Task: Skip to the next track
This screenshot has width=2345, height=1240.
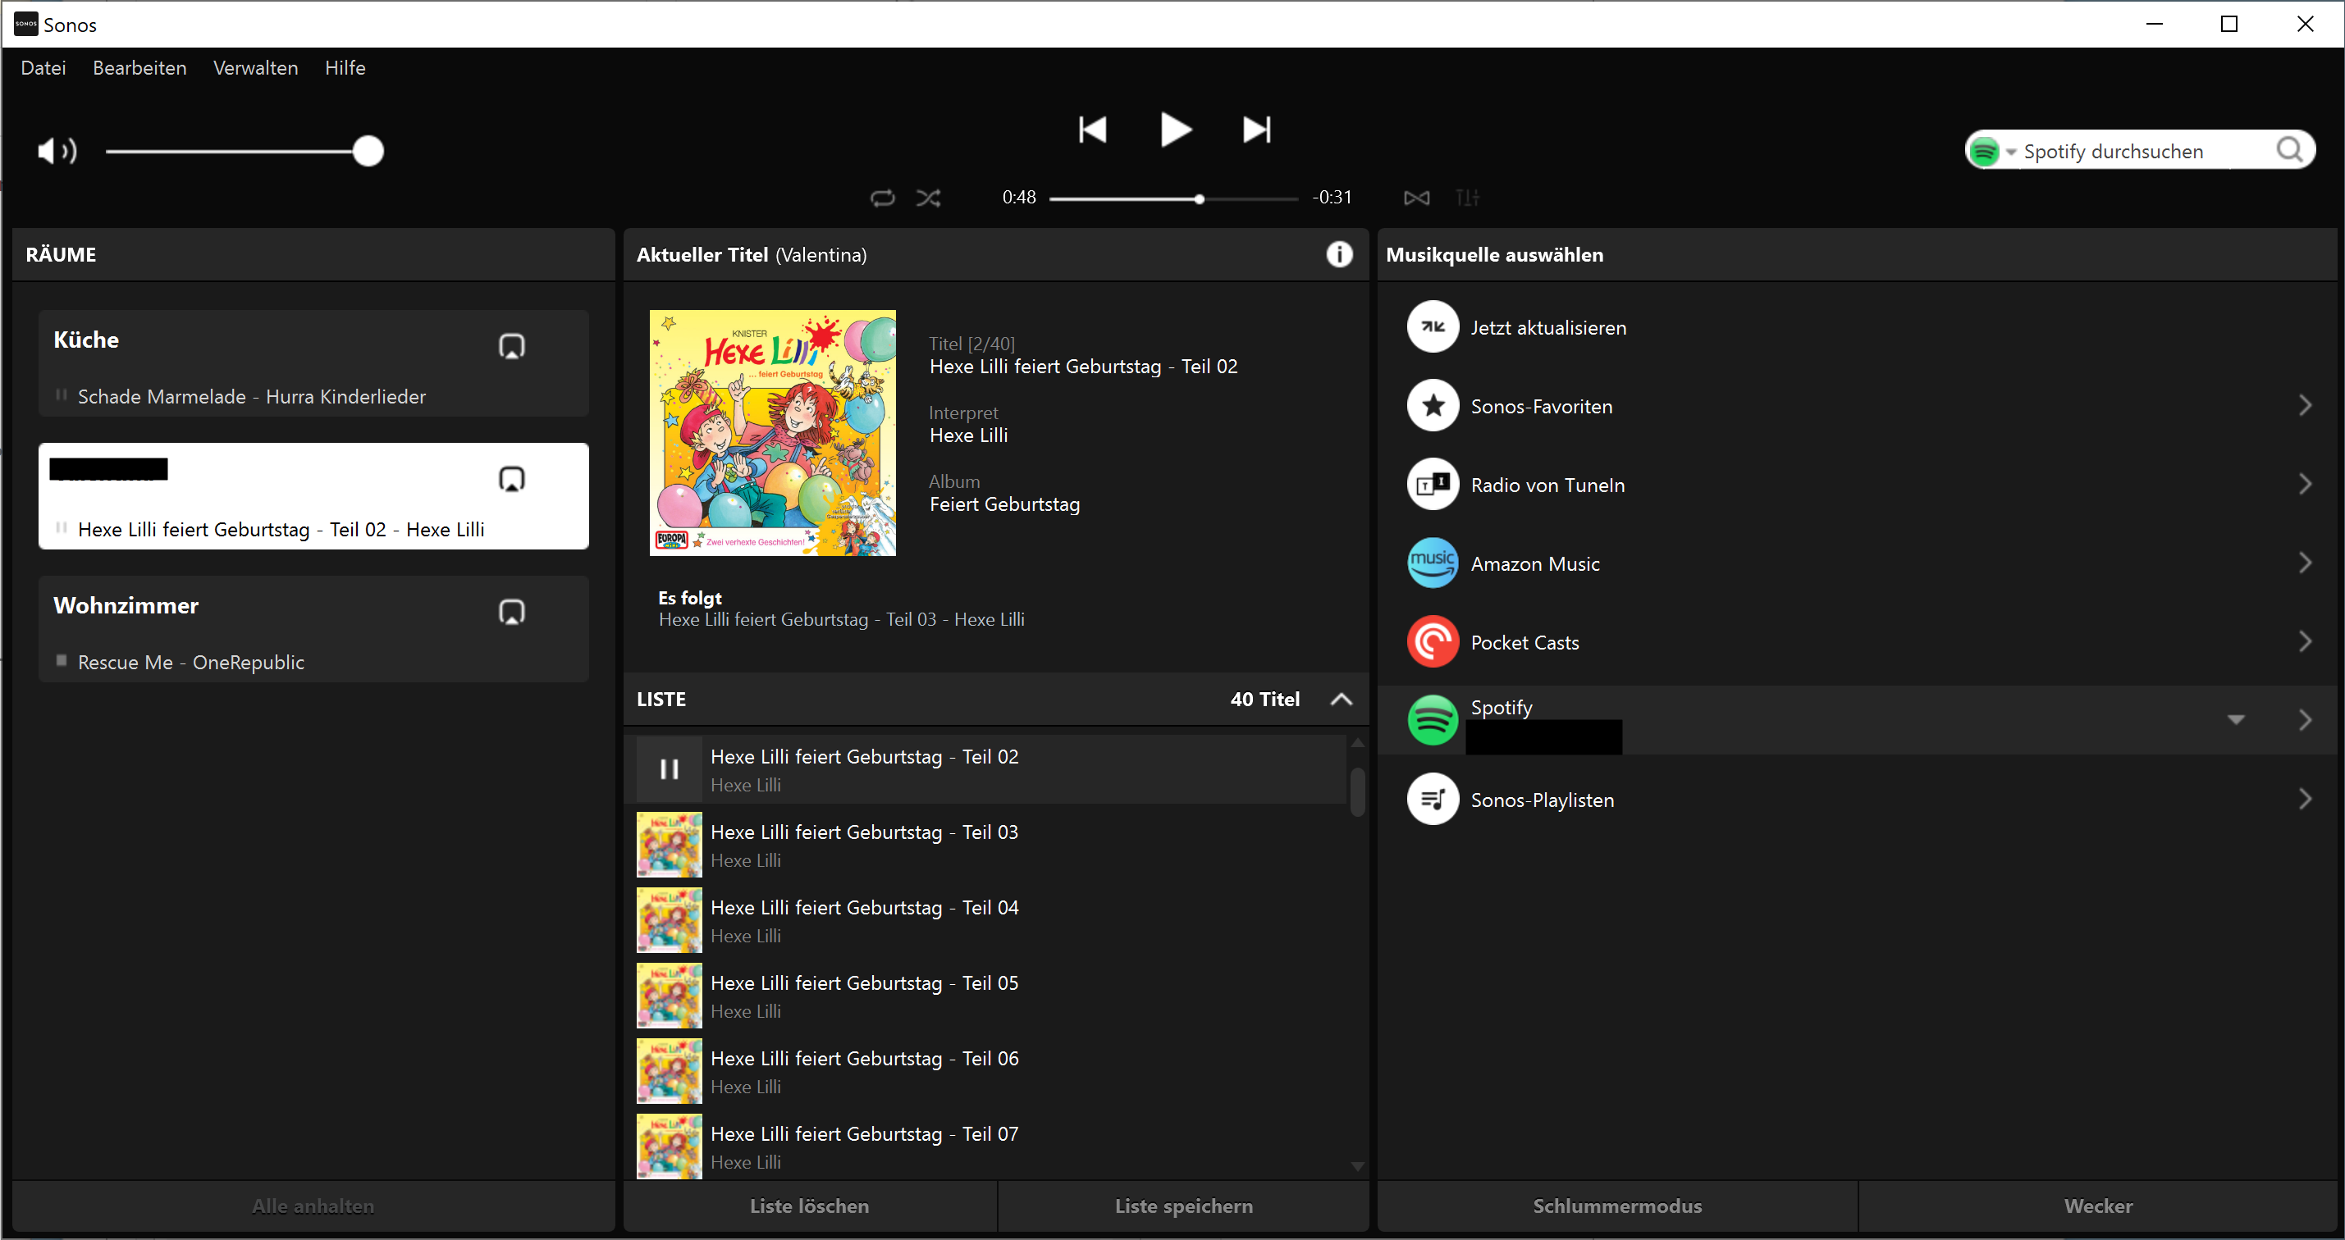Action: pyautogui.click(x=1257, y=130)
